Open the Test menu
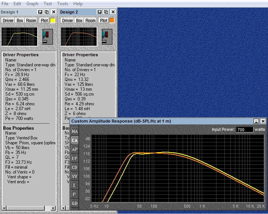268x214 pixels. [48, 4]
